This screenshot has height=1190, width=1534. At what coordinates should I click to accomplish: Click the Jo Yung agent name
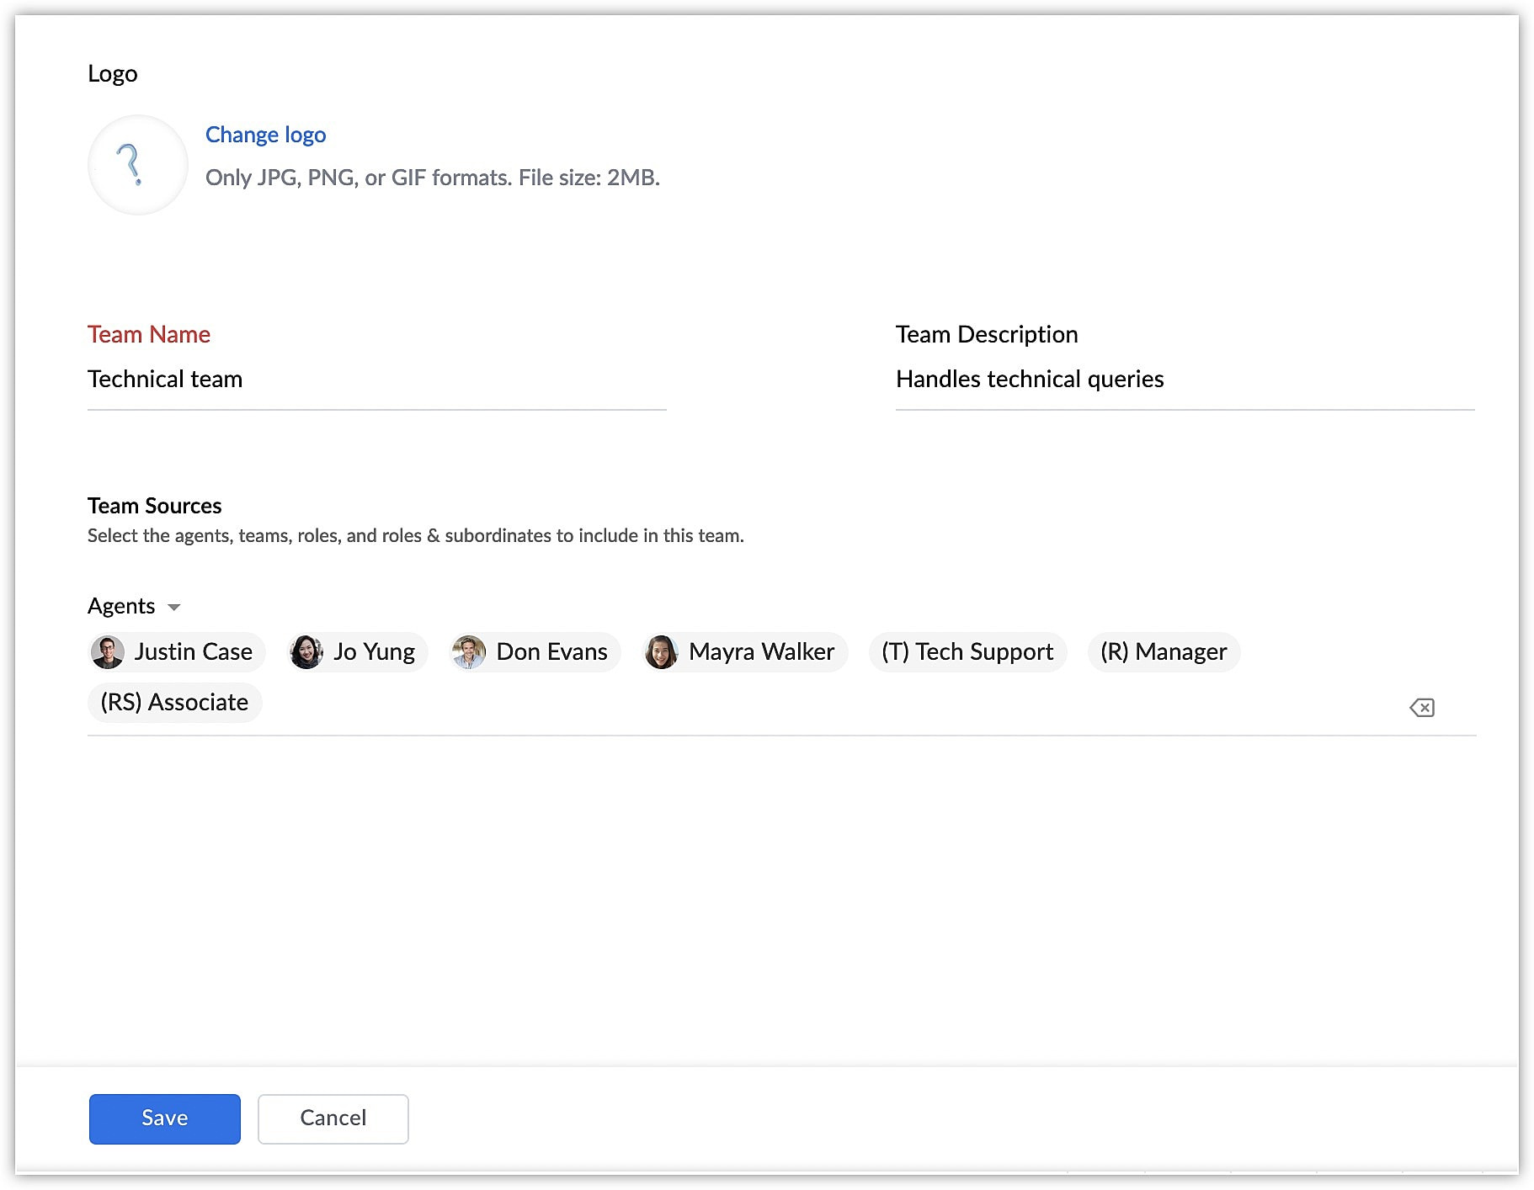pos(374,652)
